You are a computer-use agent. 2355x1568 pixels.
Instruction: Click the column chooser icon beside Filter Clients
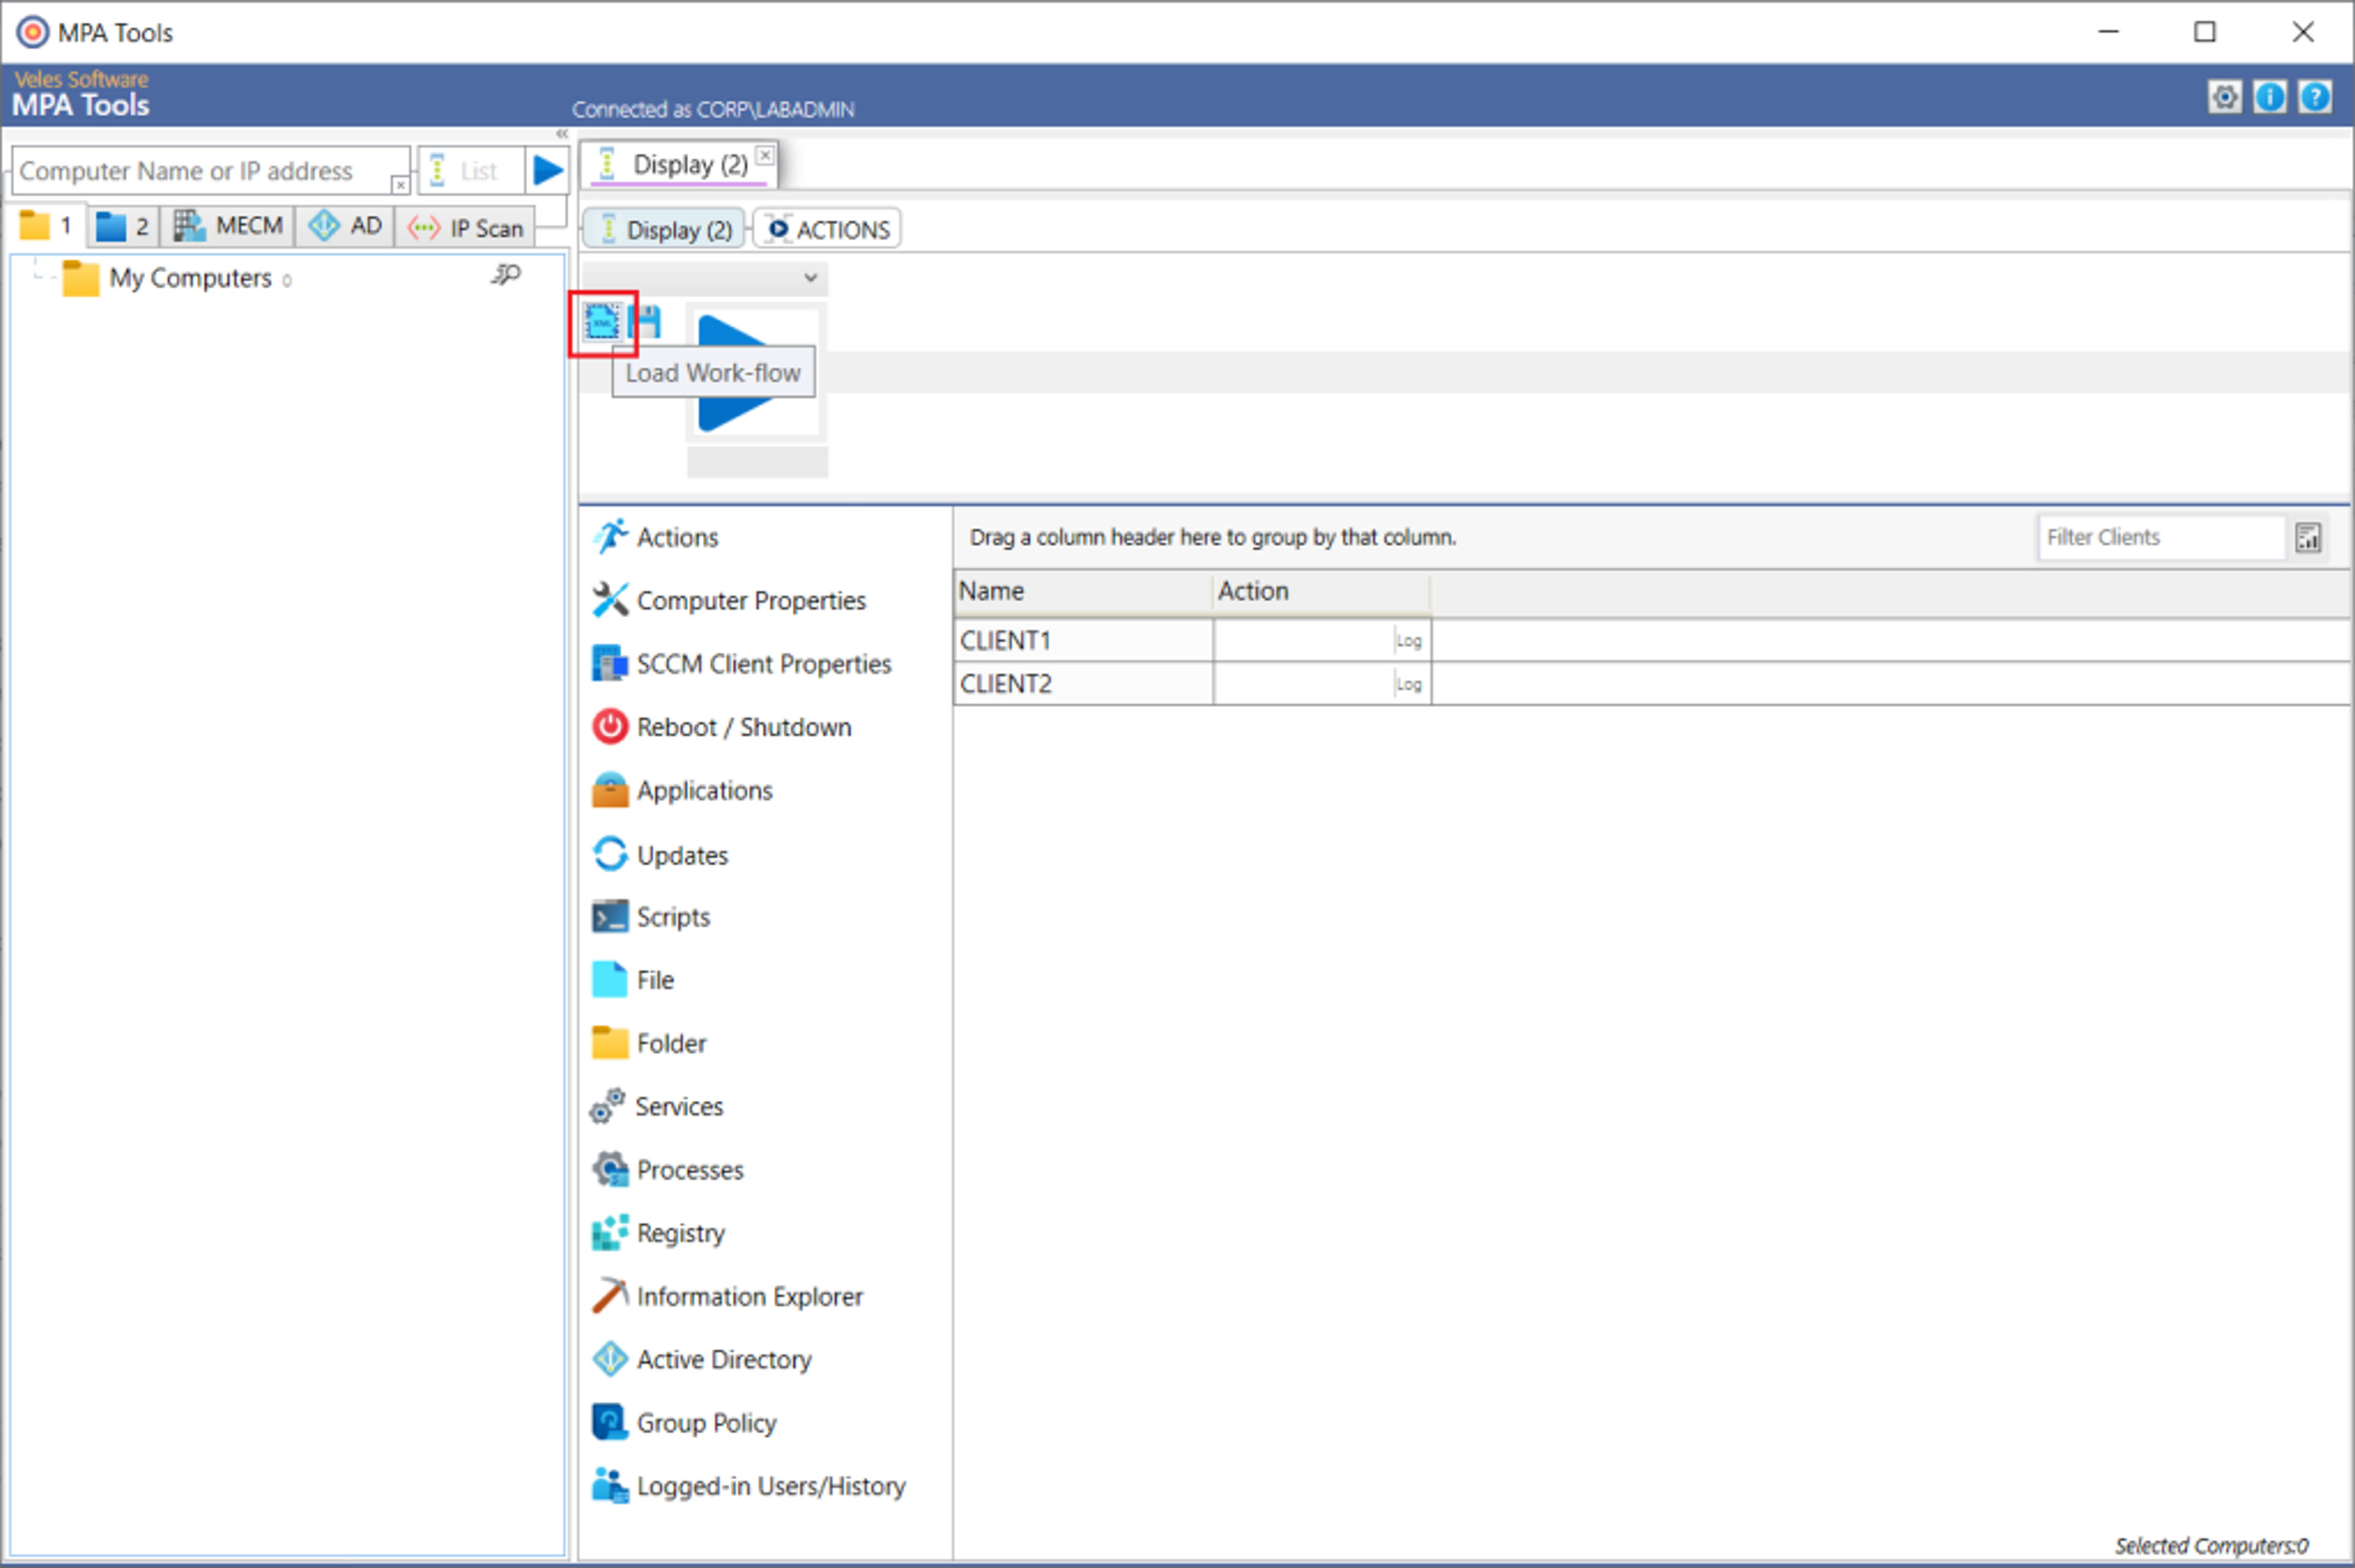pyautogui.click(x=2308, y=538)
